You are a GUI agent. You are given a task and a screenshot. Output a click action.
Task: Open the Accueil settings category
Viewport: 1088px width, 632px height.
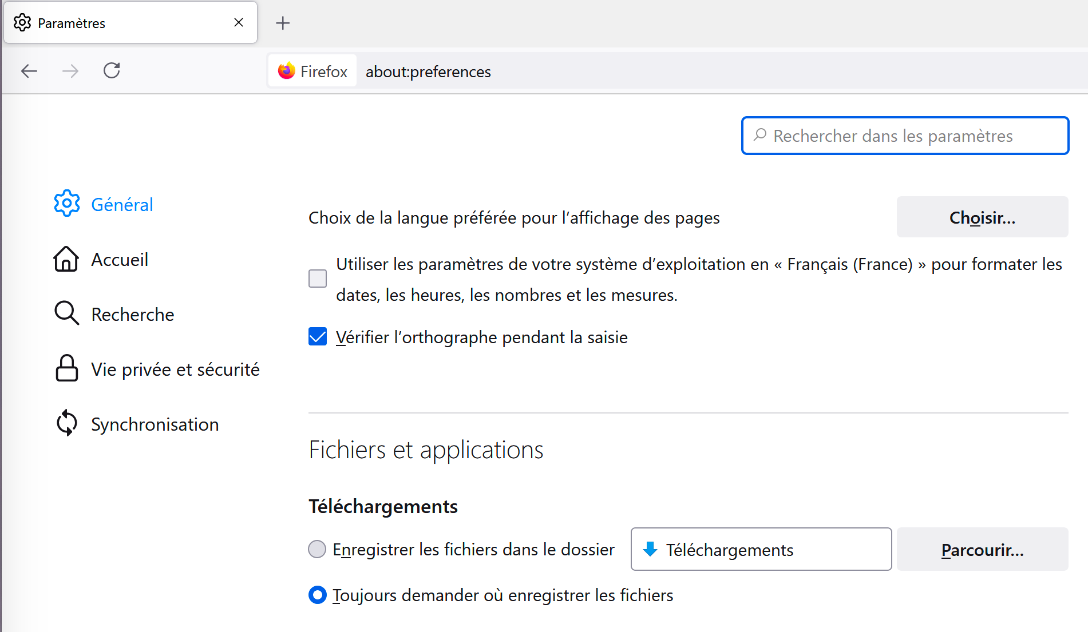101,259
